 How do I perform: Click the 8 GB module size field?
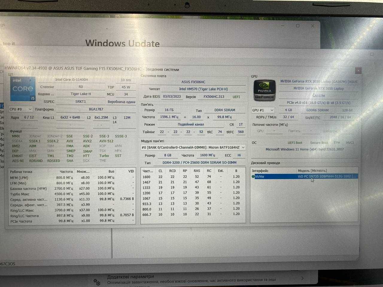click(x=168, y=155)
